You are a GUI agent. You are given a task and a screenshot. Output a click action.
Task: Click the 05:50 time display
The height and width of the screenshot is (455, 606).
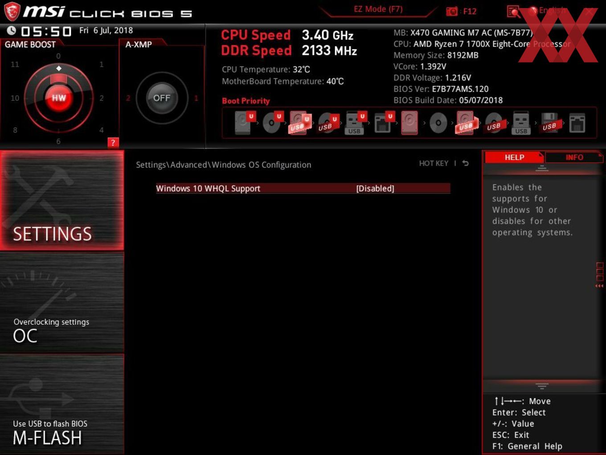(46, 31)
